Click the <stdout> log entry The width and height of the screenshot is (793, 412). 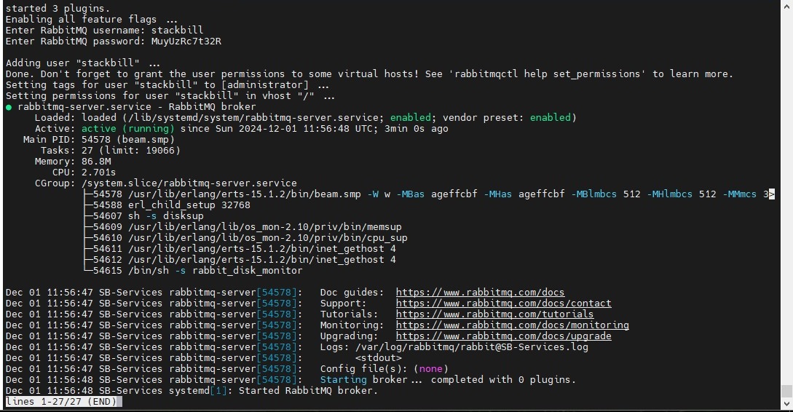coord(378,358)
